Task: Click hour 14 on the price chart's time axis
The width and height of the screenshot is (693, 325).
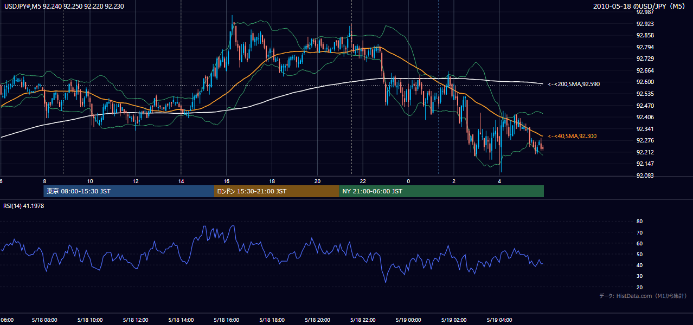Action: click(181, 181)
